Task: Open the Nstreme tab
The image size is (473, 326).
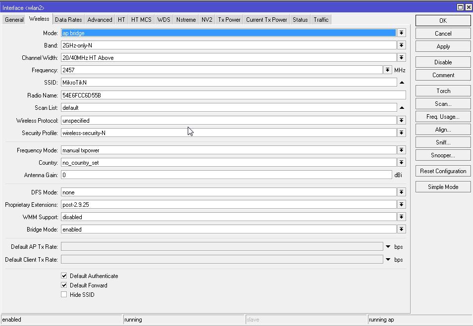Action: (186, 19)
